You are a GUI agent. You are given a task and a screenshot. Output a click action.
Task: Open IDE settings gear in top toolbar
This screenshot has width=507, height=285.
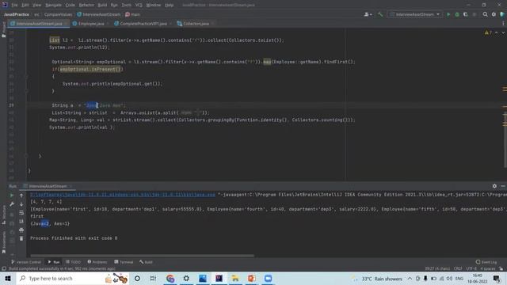(x=494, y=14)
